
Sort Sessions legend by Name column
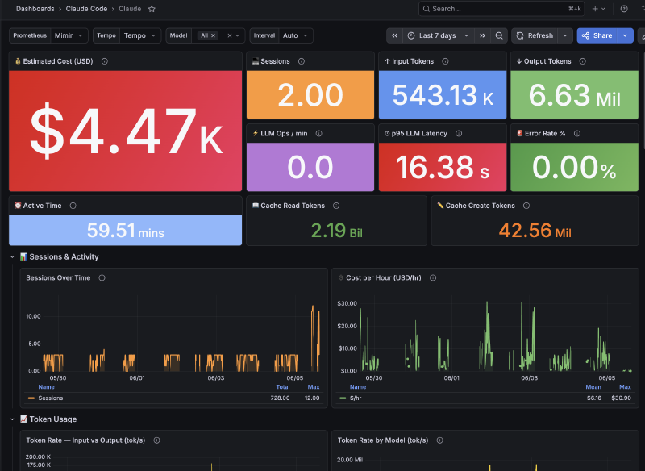click(46, 387)
